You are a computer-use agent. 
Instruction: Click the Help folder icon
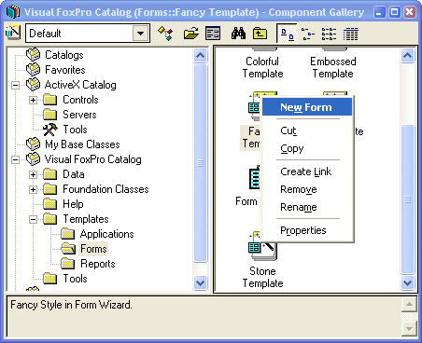point(50,204)
